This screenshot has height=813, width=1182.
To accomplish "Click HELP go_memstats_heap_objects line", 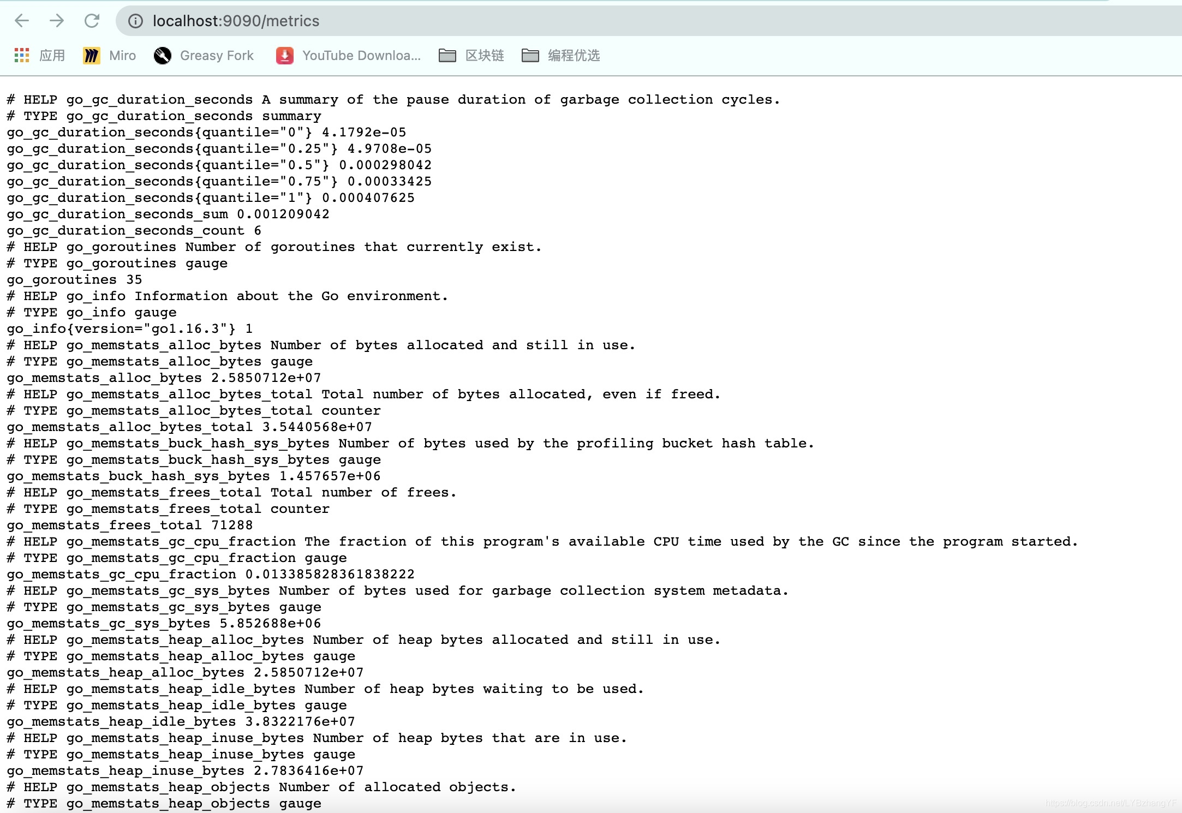I will coord(261,787).
